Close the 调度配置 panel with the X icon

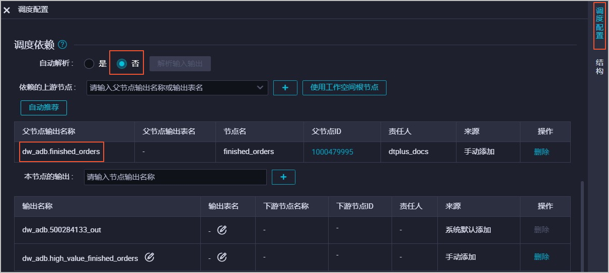[x=7, y=10]
